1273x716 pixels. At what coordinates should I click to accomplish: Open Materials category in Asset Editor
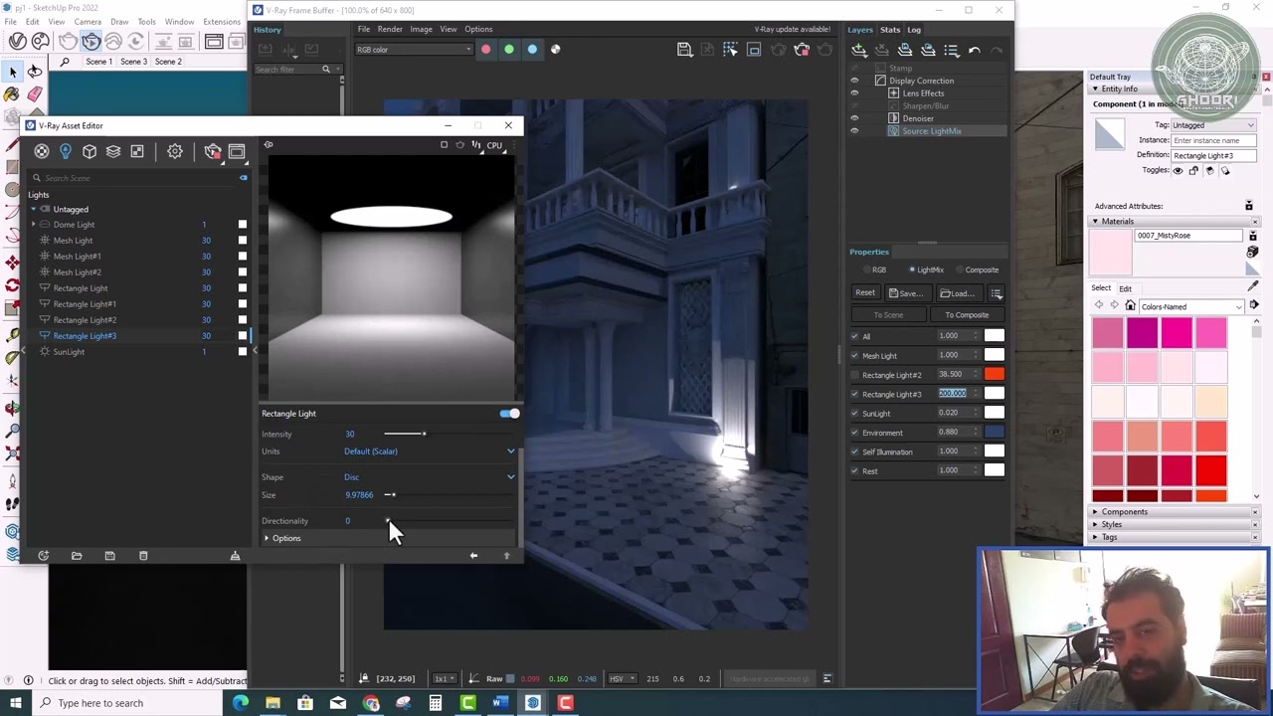[x=42, y=151]
